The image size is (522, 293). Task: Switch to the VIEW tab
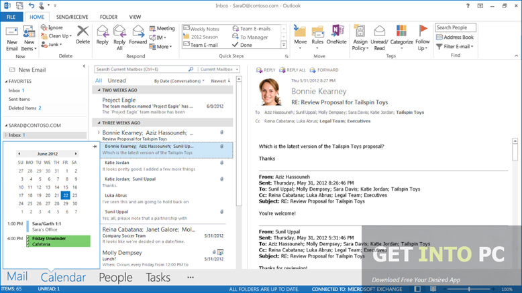point(135,17)
